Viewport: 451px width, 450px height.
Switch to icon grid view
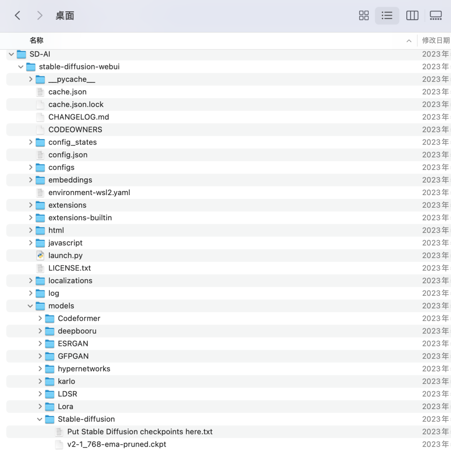364,15
